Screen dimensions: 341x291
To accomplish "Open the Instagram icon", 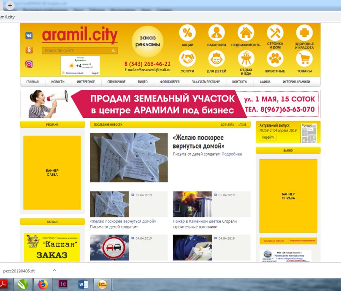I will pos(29,64).
